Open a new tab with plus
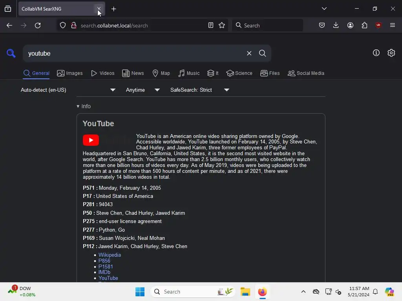 113,9
